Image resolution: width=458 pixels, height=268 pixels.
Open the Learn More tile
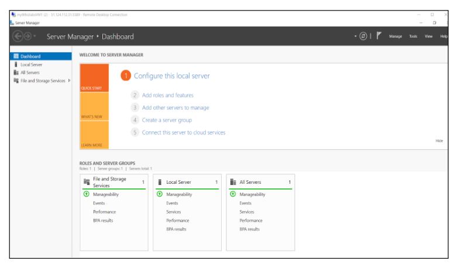[94, 135]
